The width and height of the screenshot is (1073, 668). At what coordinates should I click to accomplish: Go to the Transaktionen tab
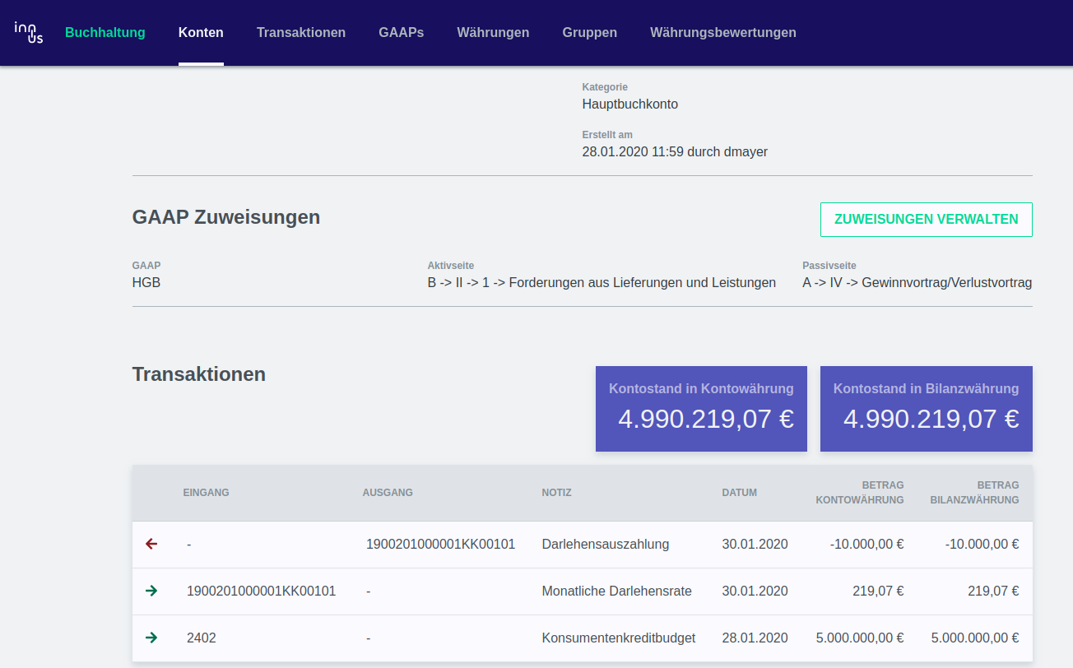[301, 33]
